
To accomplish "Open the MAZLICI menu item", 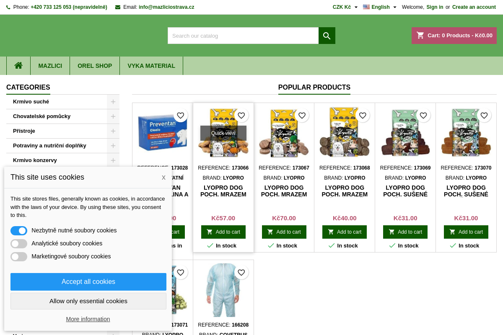I will [50, 66].
